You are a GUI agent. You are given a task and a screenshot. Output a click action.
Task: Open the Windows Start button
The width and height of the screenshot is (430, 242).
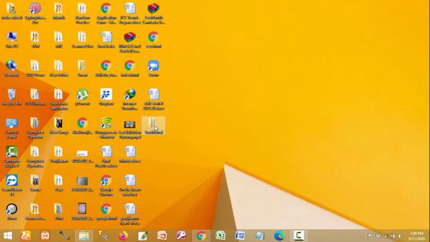click(7, 236)
